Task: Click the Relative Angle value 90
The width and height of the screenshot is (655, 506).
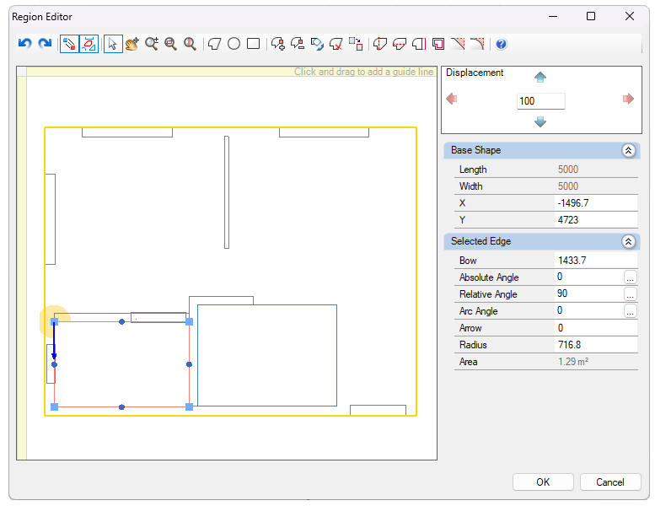Action: point(588,293)
